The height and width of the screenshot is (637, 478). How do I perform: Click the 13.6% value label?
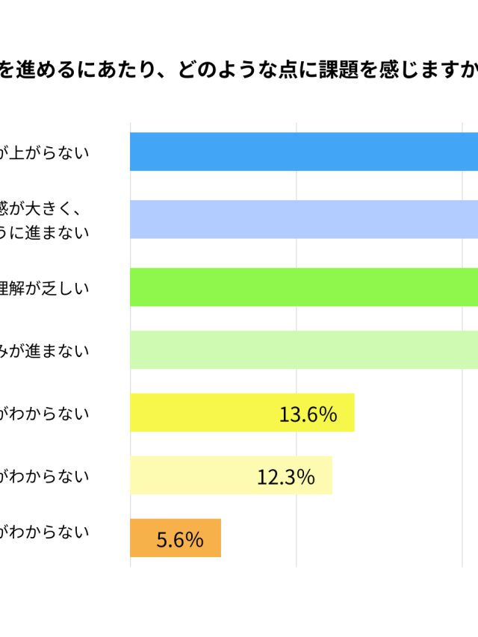(x=308, y=414)
